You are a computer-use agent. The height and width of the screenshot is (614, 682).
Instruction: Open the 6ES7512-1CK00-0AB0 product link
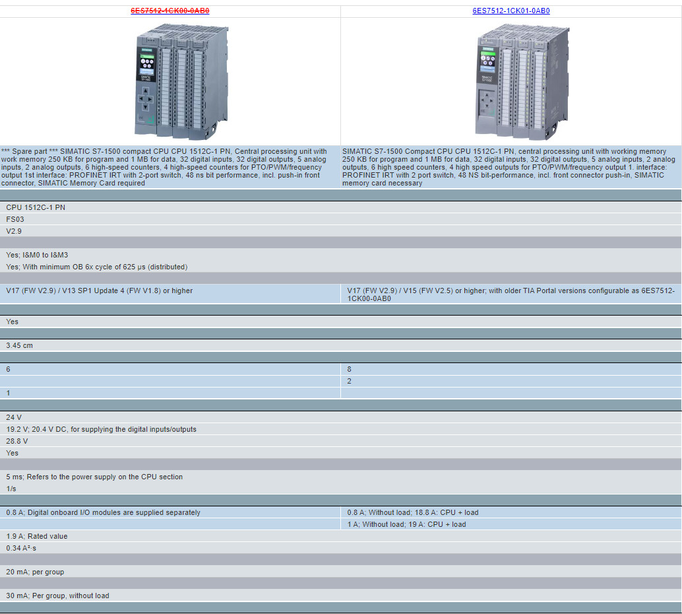[170, 11]
